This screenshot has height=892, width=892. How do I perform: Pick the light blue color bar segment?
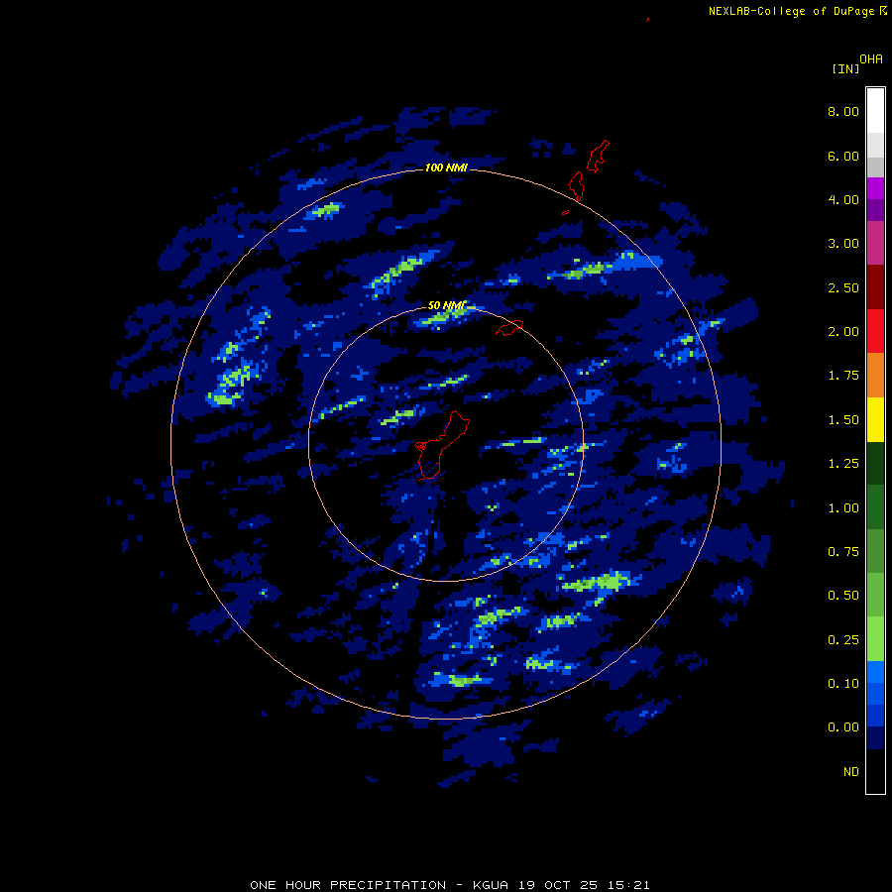pyautogui.click(x=875, y=672)
